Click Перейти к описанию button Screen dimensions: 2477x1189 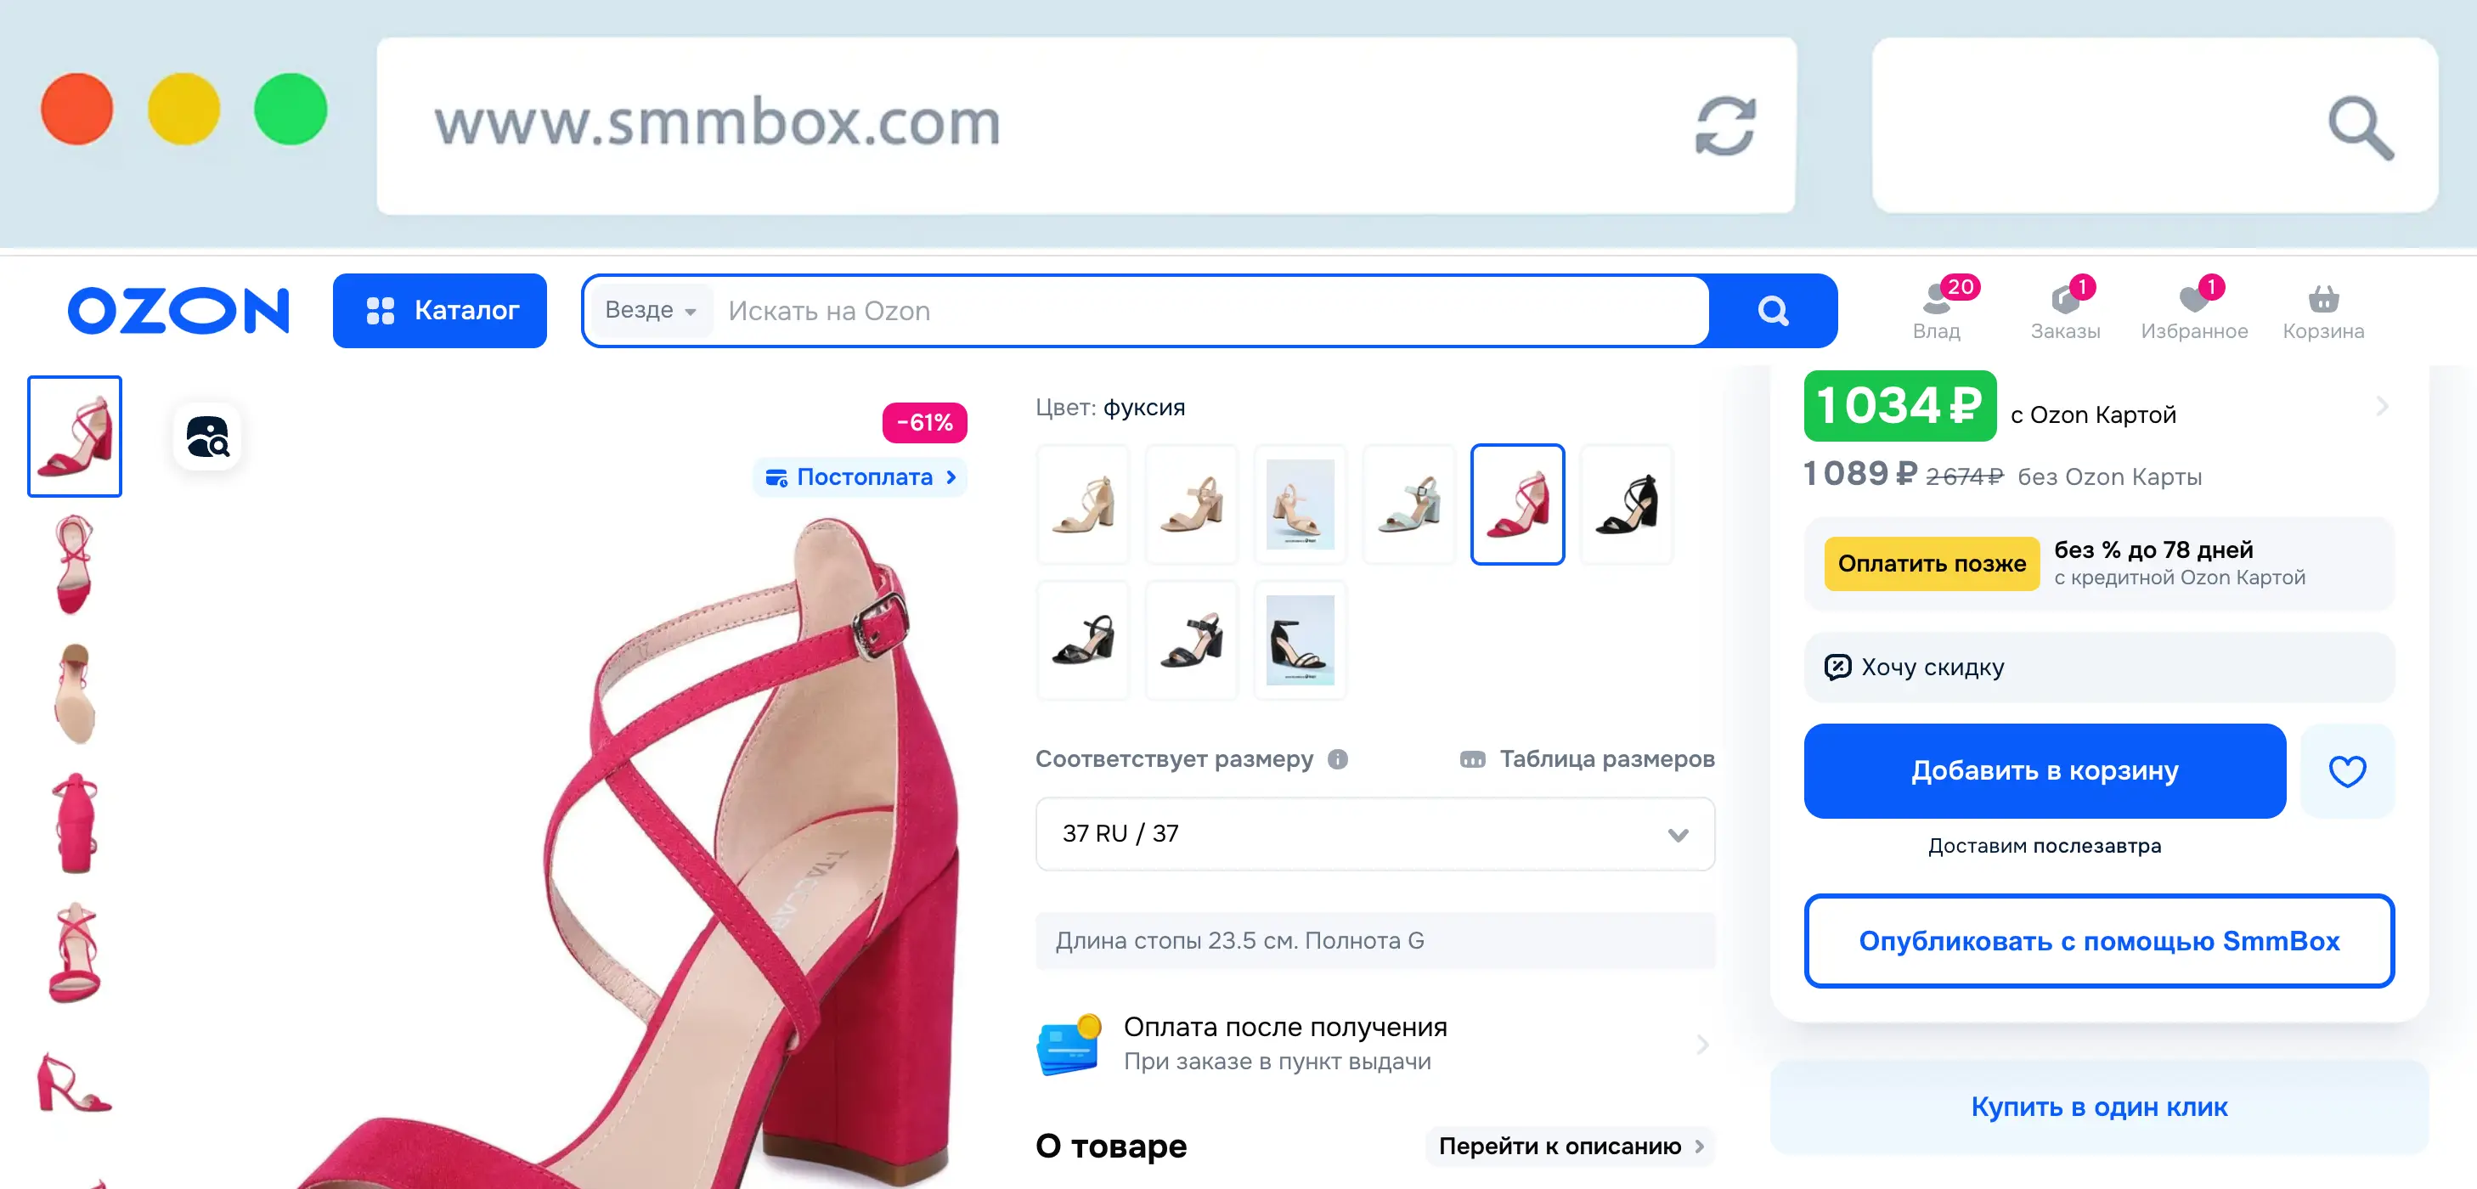tap(1571, 1146)
